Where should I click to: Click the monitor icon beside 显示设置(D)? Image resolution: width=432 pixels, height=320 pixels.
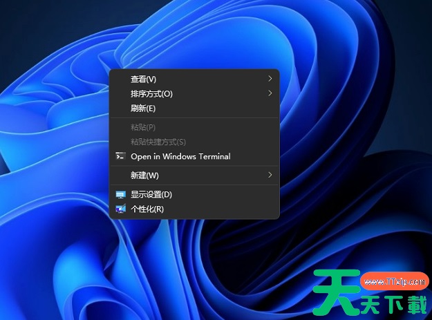tap(121, 195)
